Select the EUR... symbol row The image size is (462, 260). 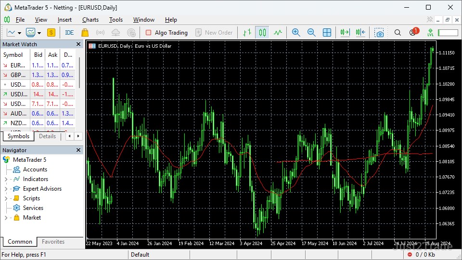38,65
